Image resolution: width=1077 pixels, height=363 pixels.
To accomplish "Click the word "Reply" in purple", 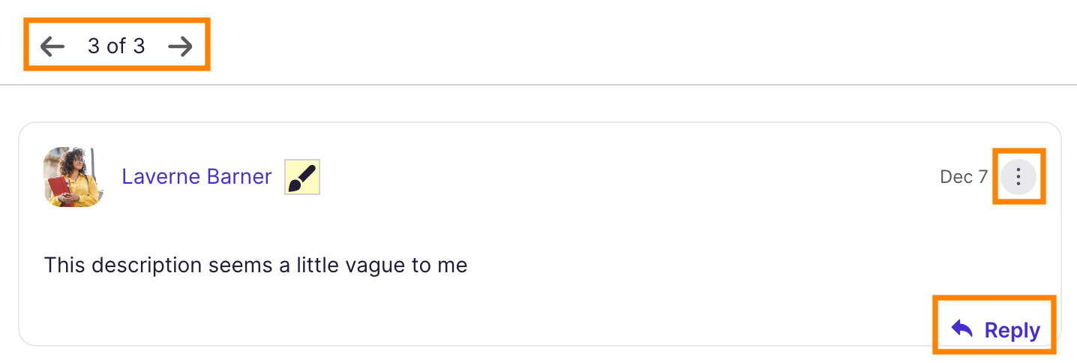I will coord(1012,330).
